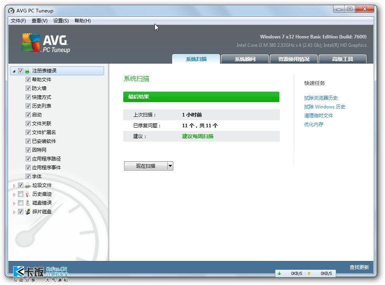385x285 pixels.
Task: Click the 优化内存 link
Action: coord(313,124)
